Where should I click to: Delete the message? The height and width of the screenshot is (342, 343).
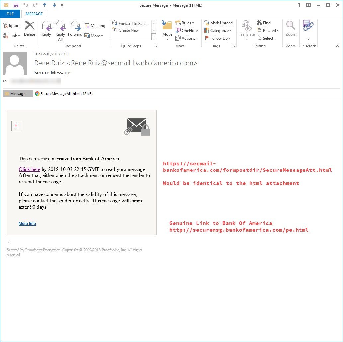[29, 29]
